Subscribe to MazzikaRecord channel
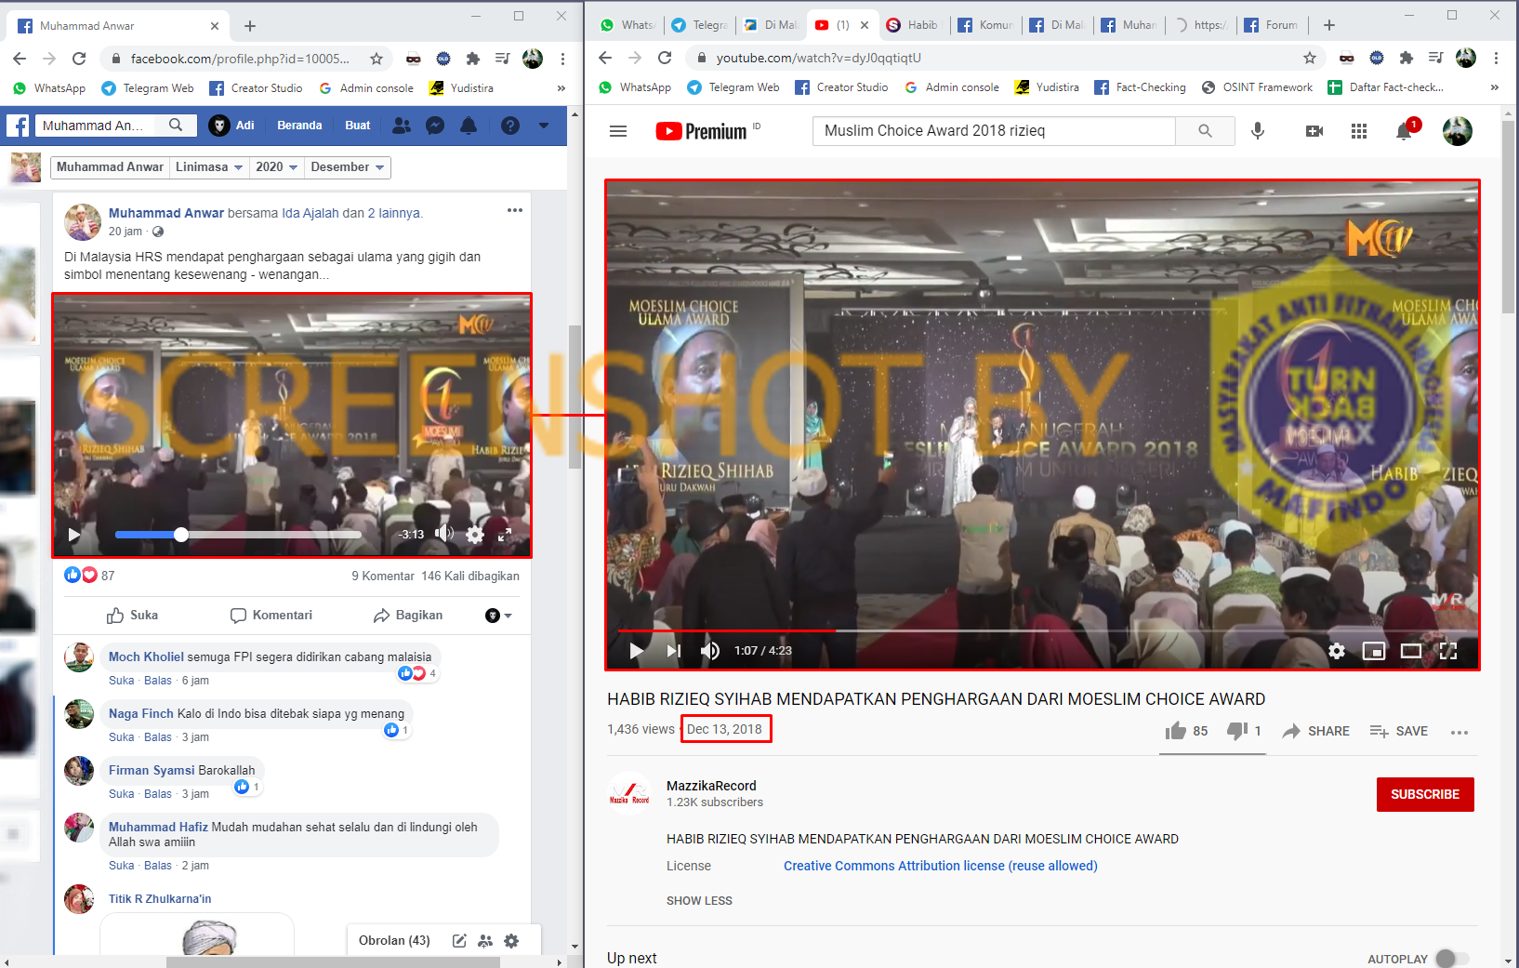1519x968 pixels. [x=1425, y=794]
